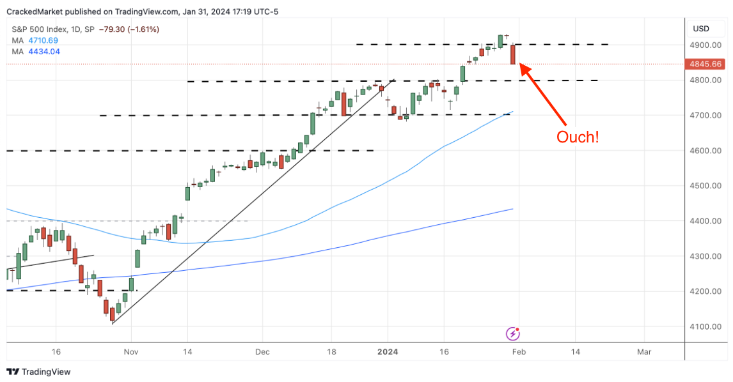Click the red arrow annotation head

pyautogui.click(x=521, y=66)
